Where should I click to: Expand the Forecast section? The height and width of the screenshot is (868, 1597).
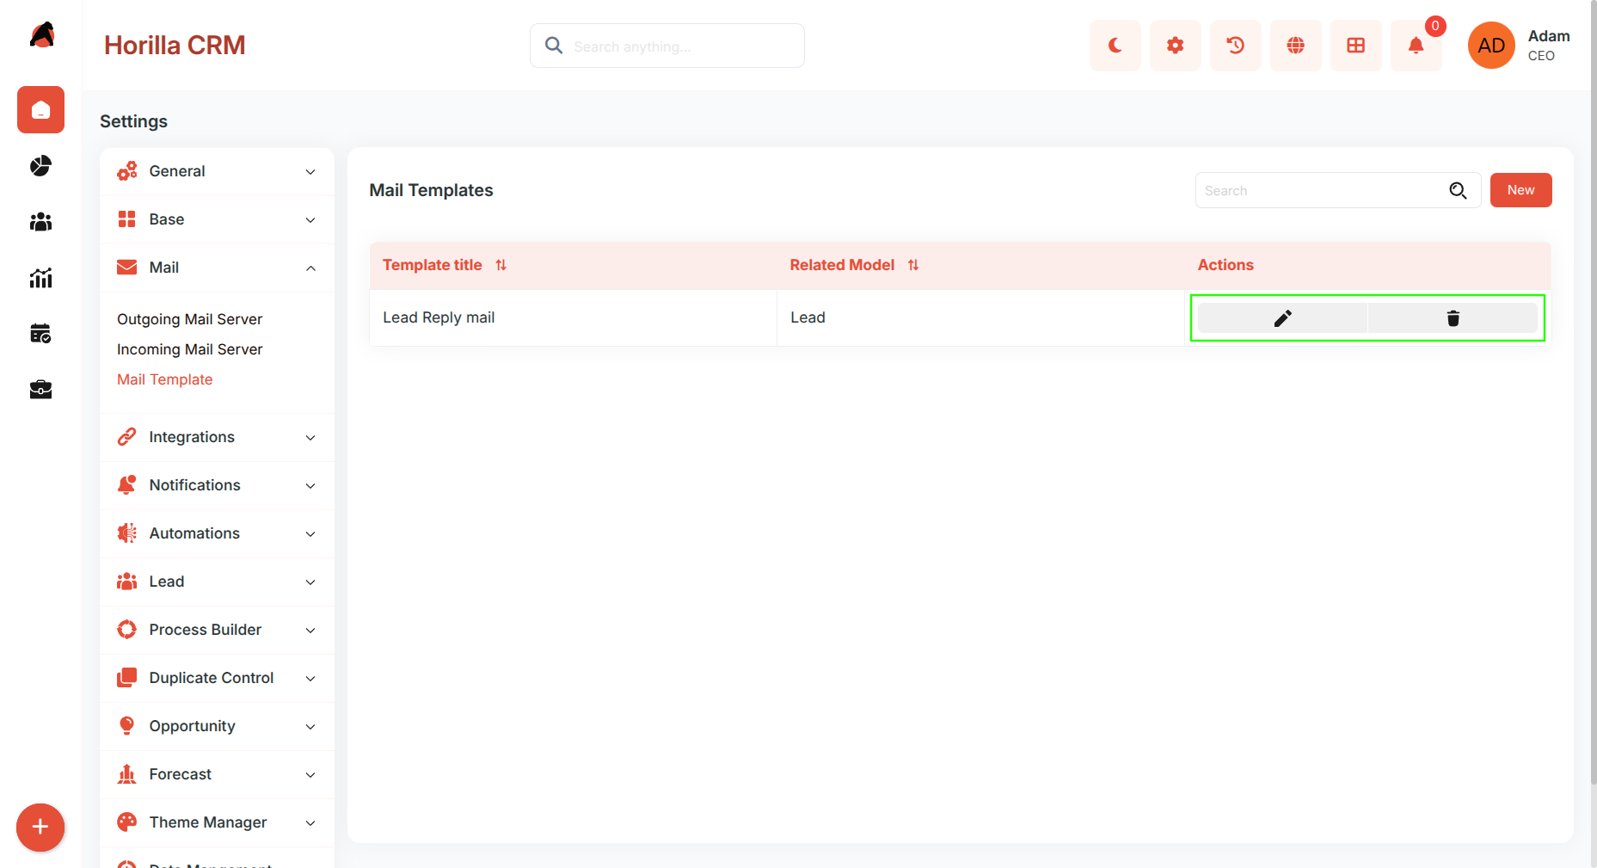pyautogui.click(x=217, y=774)
